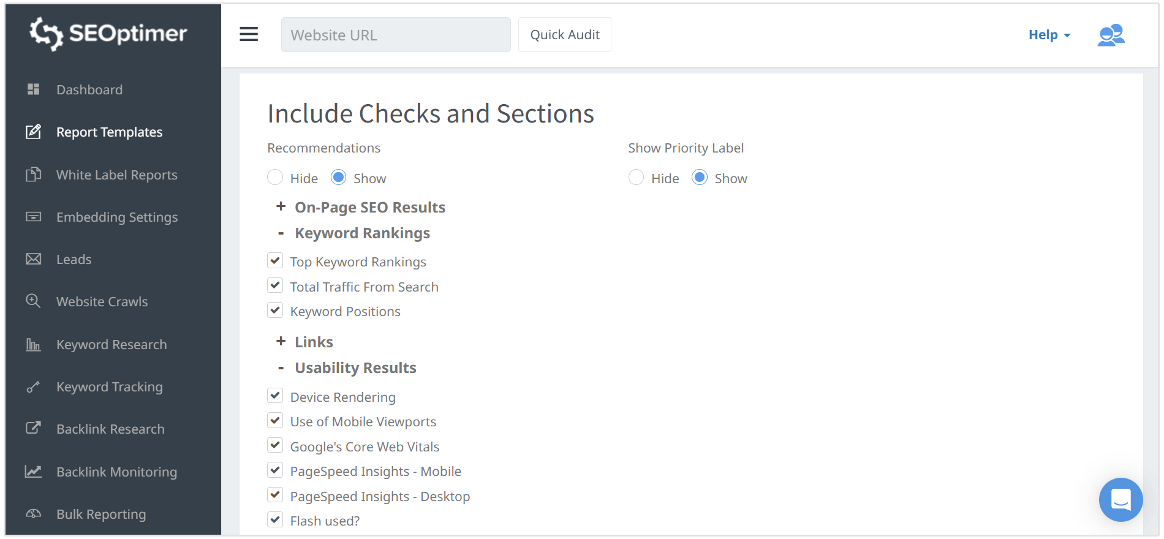This screenshot has height=539, width=1164.
Task: Open the user account icon
Action: tap(1111, 35)
